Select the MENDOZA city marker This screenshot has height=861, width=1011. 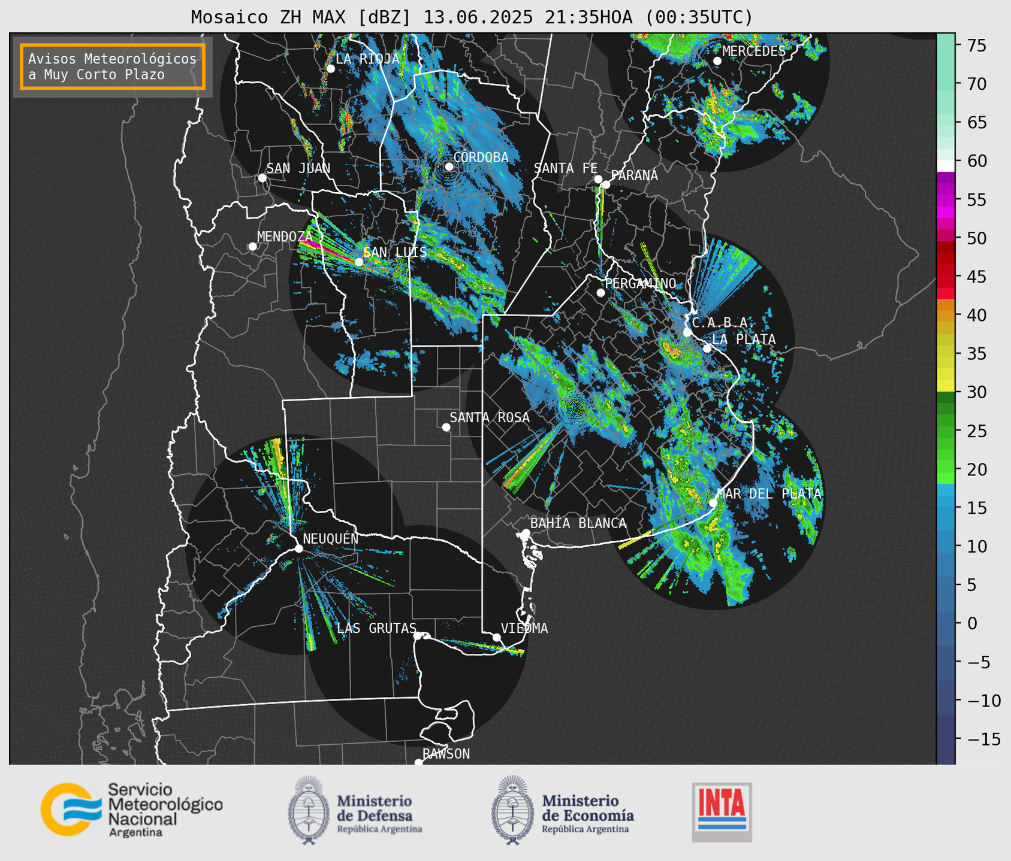[x=252, y=246]
